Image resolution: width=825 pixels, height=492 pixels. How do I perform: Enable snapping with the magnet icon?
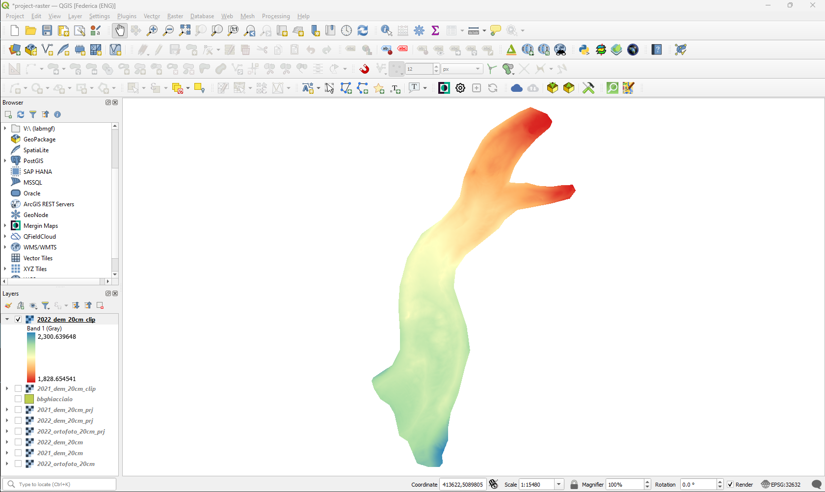point(364,69)
